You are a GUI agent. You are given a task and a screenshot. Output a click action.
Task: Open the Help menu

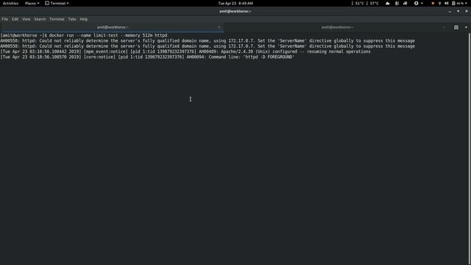coord(83,19)
